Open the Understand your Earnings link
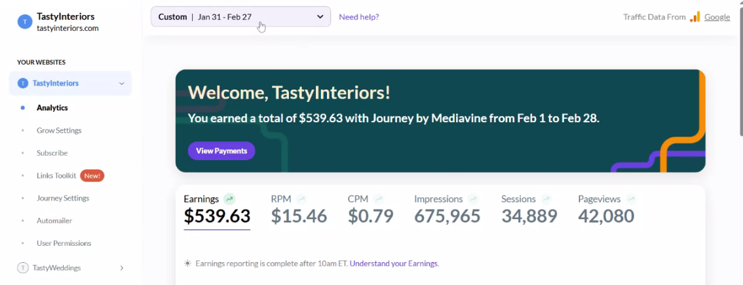 (x=394, y=263)
